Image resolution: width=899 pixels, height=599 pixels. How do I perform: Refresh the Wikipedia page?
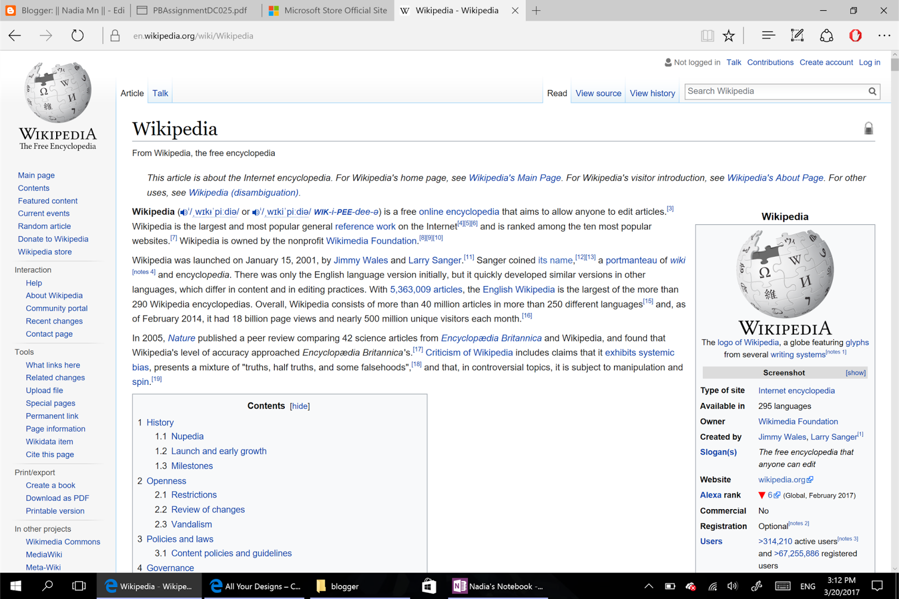tap(78, 35)
